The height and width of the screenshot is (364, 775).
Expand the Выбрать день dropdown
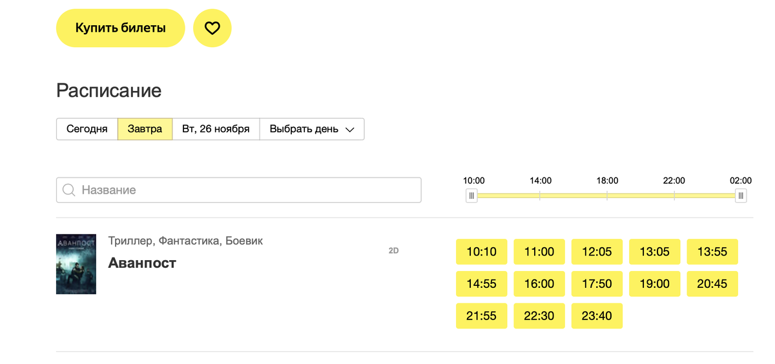(312, 129)
